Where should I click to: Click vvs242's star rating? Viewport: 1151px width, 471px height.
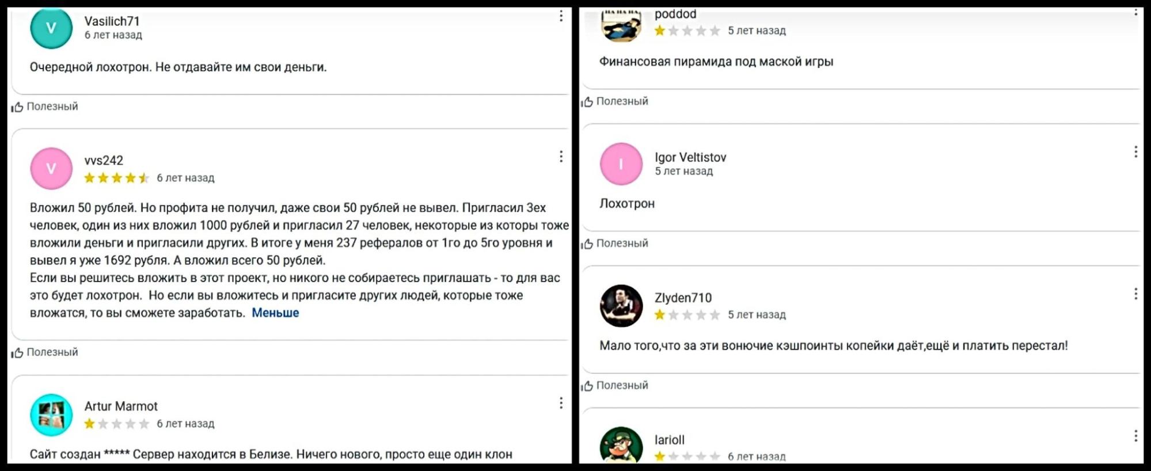[x=117, y=178]
